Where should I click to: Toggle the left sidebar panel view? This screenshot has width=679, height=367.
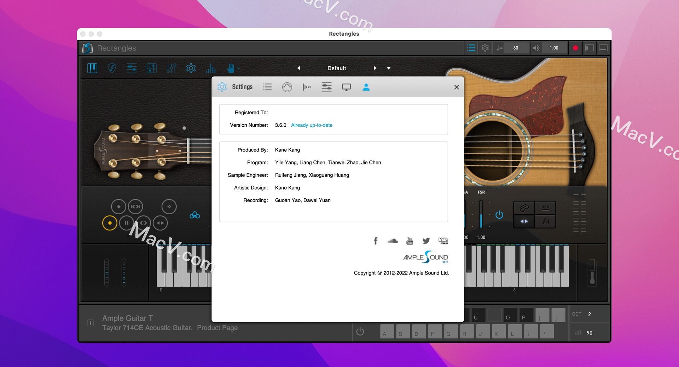(590, 48)
